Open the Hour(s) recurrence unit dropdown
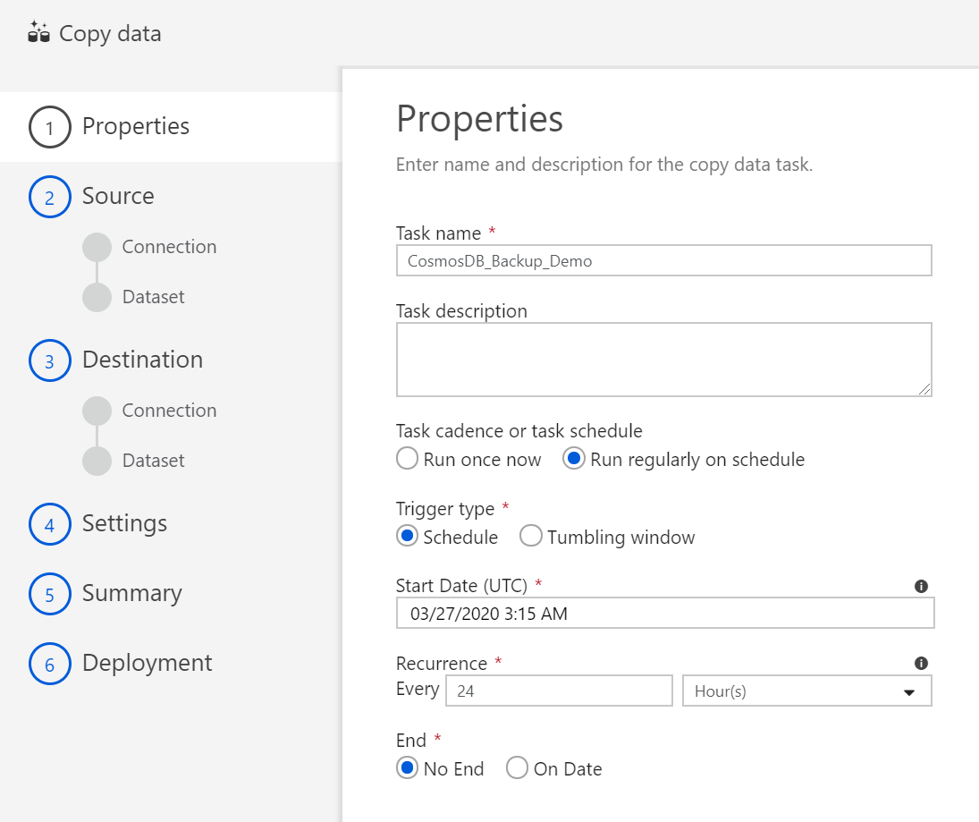The width and height of the screenshot is (979, 822). click(x=806, y=691)
